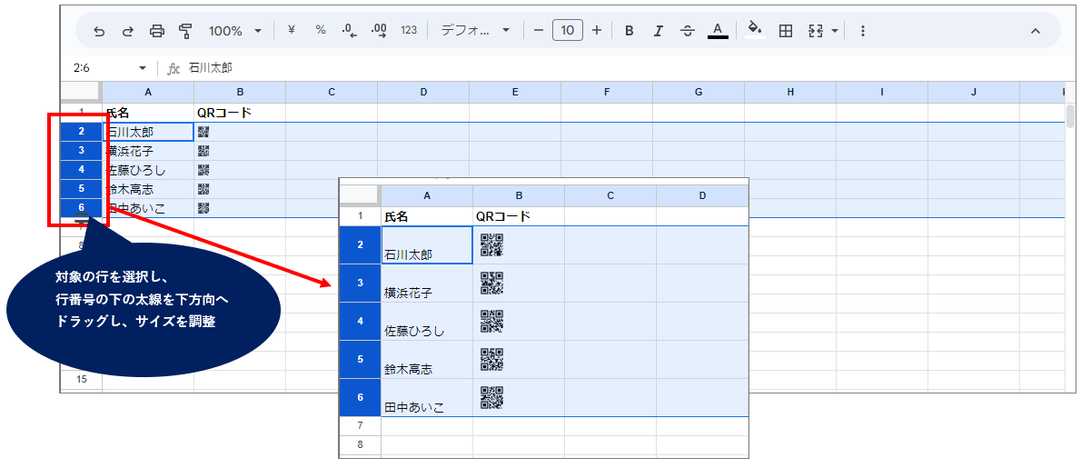Open the name box dropdown next to 2:6
This screenshot has height=468, width=1081.
coord(143,67)
